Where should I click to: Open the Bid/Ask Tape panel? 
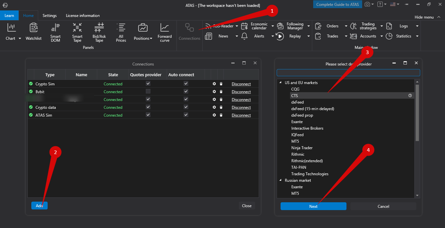click(x=99, y=33)
